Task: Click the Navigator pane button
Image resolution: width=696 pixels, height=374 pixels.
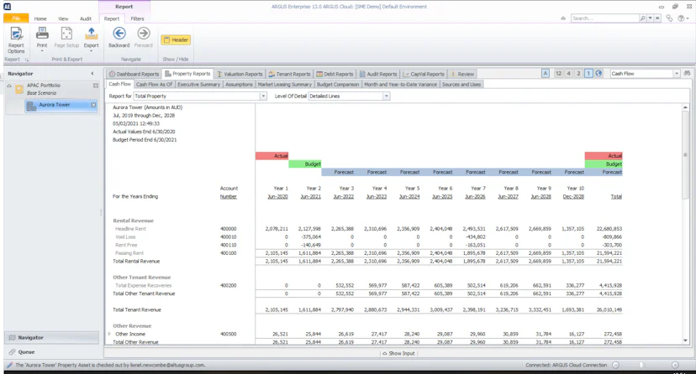Action: coord(51,337)
